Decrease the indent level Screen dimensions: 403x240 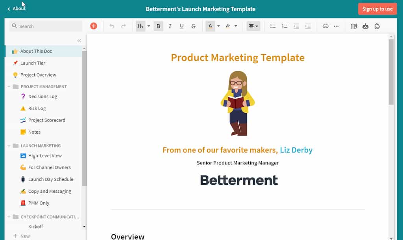click(296, 26)
